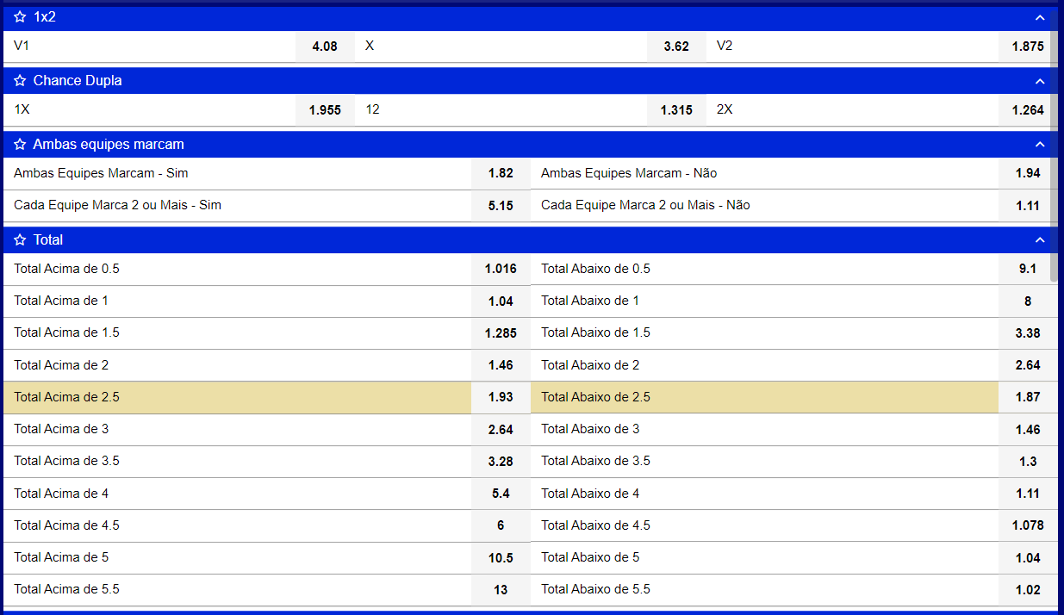Select double chance 1X at 1.955
This screenshot has height=615, width=1064.
point(325,110)
